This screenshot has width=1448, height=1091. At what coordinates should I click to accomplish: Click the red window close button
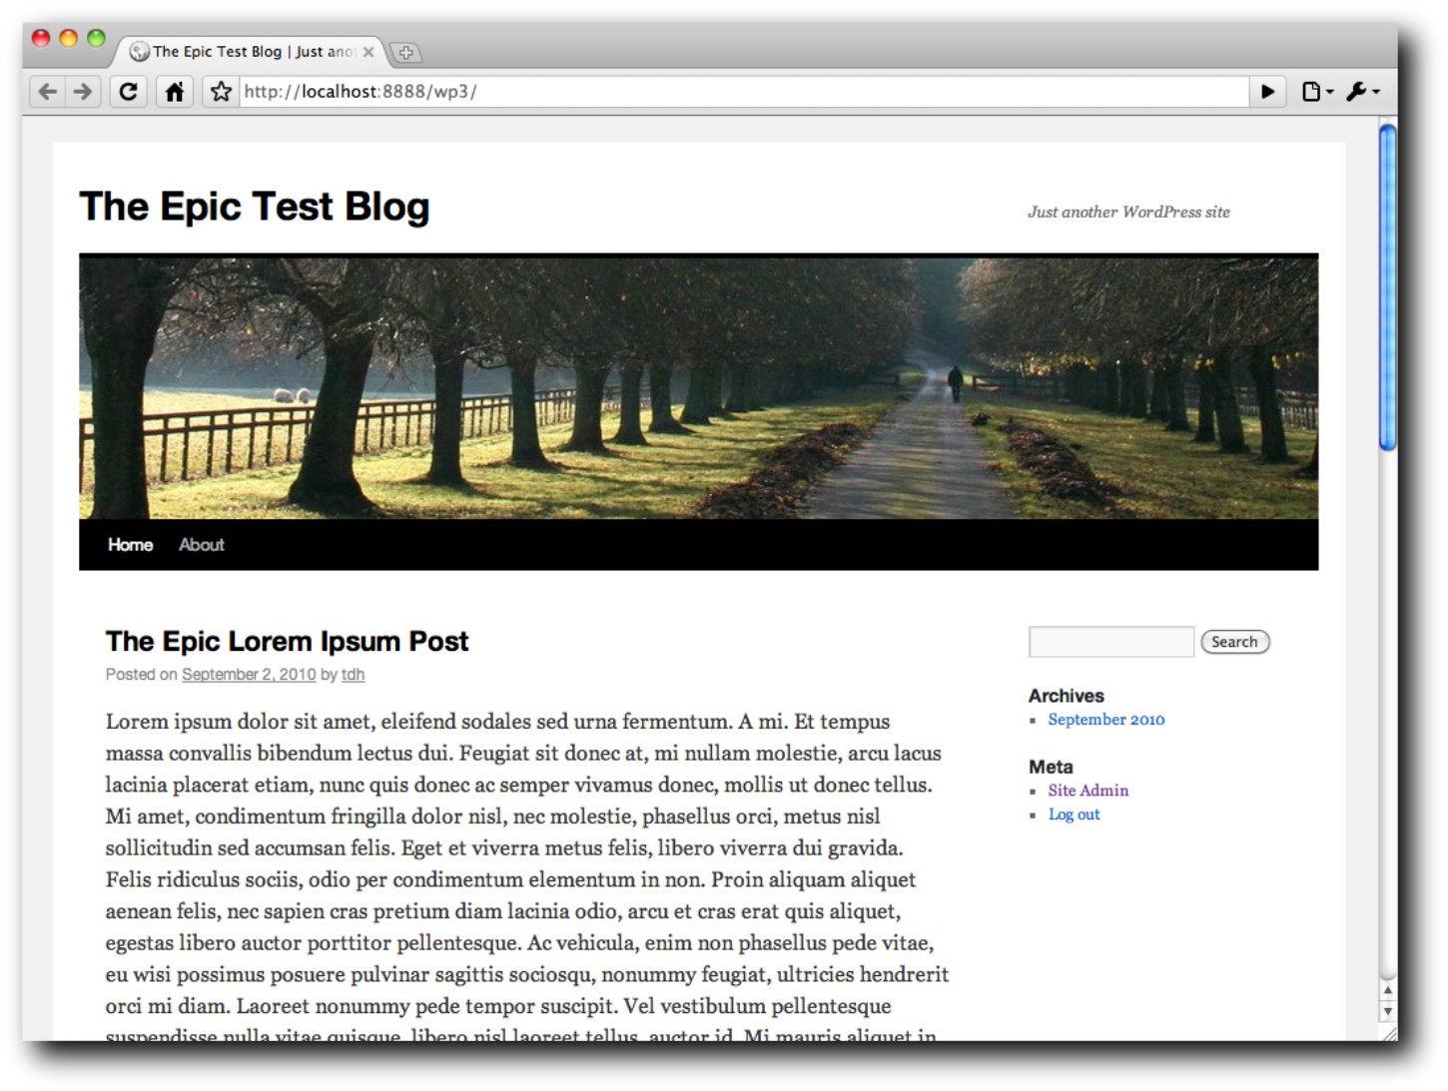click(41, 39)
